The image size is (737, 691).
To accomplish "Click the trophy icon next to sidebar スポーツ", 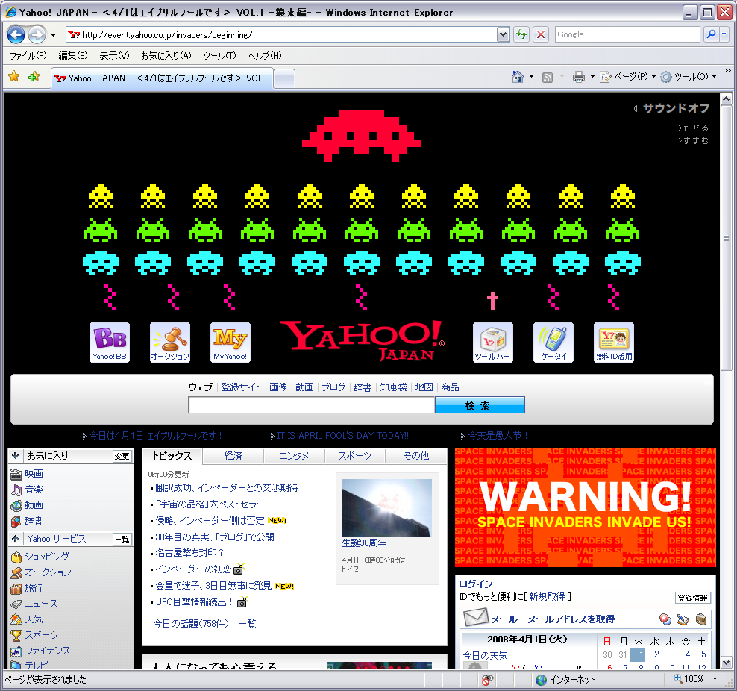I will coord(16,635).
